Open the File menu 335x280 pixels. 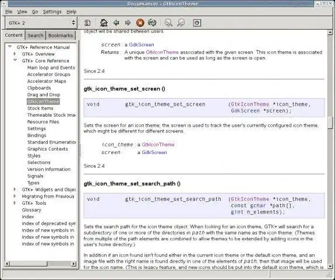click(x=9, y=12)
